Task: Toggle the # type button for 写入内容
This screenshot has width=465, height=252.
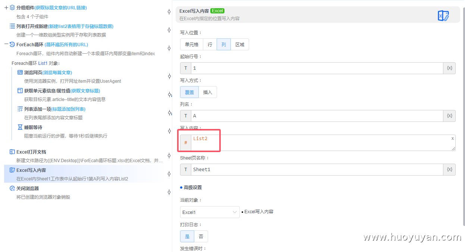Action: pyautogui.click(x=186, y=143)
